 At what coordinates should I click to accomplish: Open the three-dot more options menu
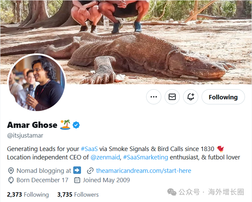pos(154,97)
